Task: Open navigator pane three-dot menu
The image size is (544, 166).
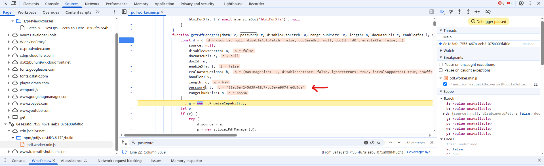Action: (114, 12)
